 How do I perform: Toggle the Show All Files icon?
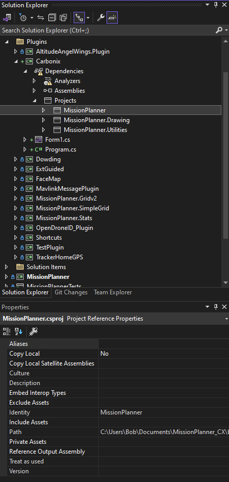click(x=63, y=18)
